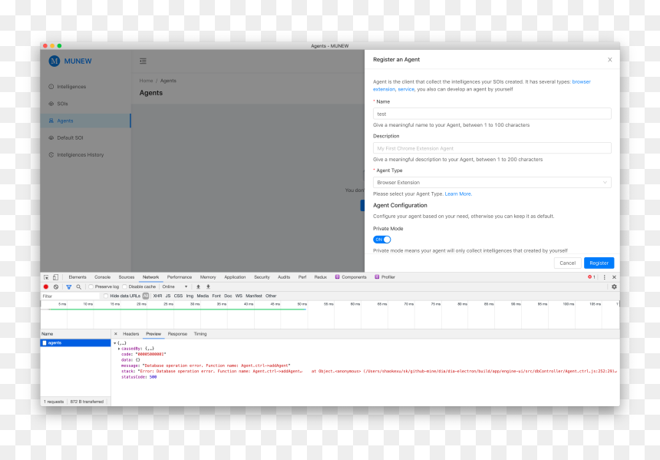Click the MUNEW logo icon
Screen dimensions: 660x460
click(x=54, y=61)
